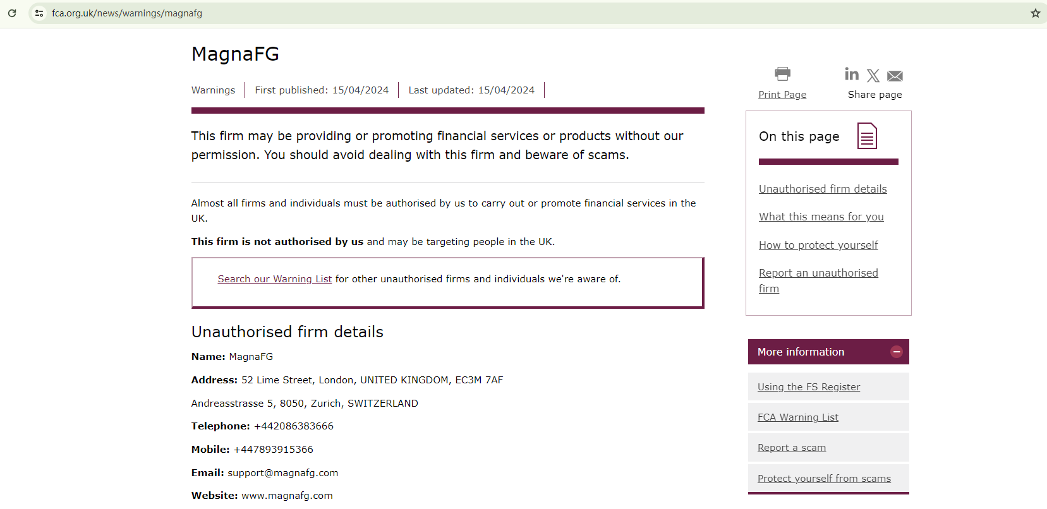
Task: Share page via email envelope icon
Action: (x=895, y=76)
